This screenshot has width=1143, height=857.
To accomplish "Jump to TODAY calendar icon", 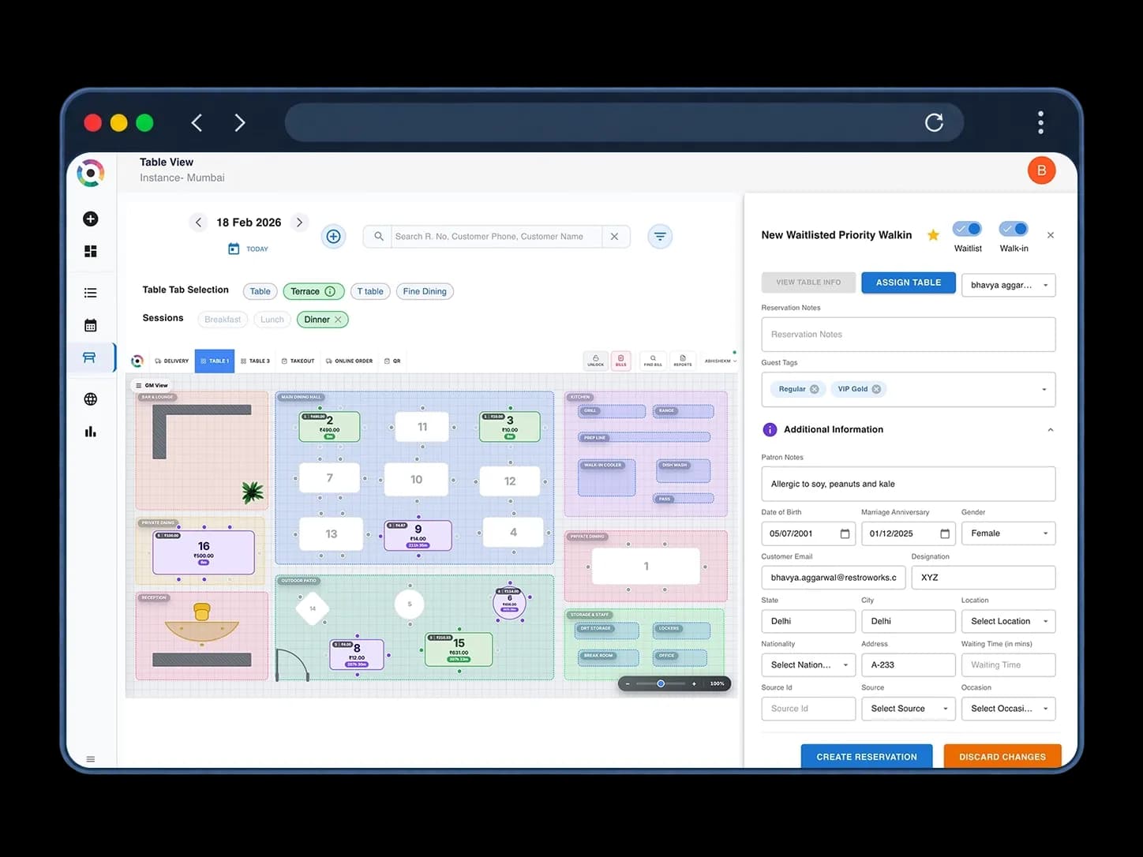I will point(234,249).
